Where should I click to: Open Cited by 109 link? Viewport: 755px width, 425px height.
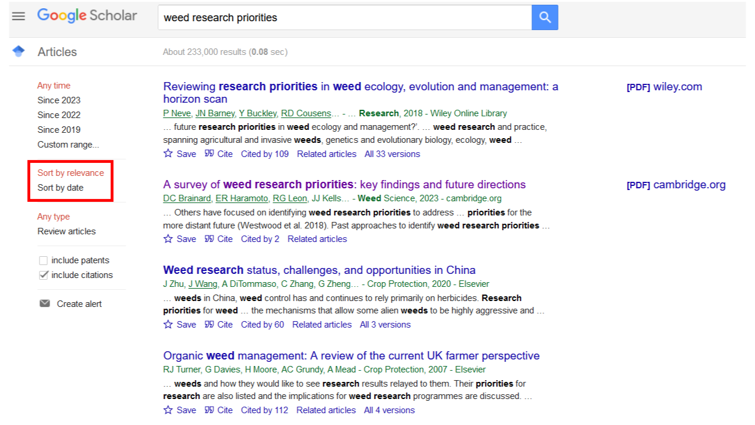point(265,154)
